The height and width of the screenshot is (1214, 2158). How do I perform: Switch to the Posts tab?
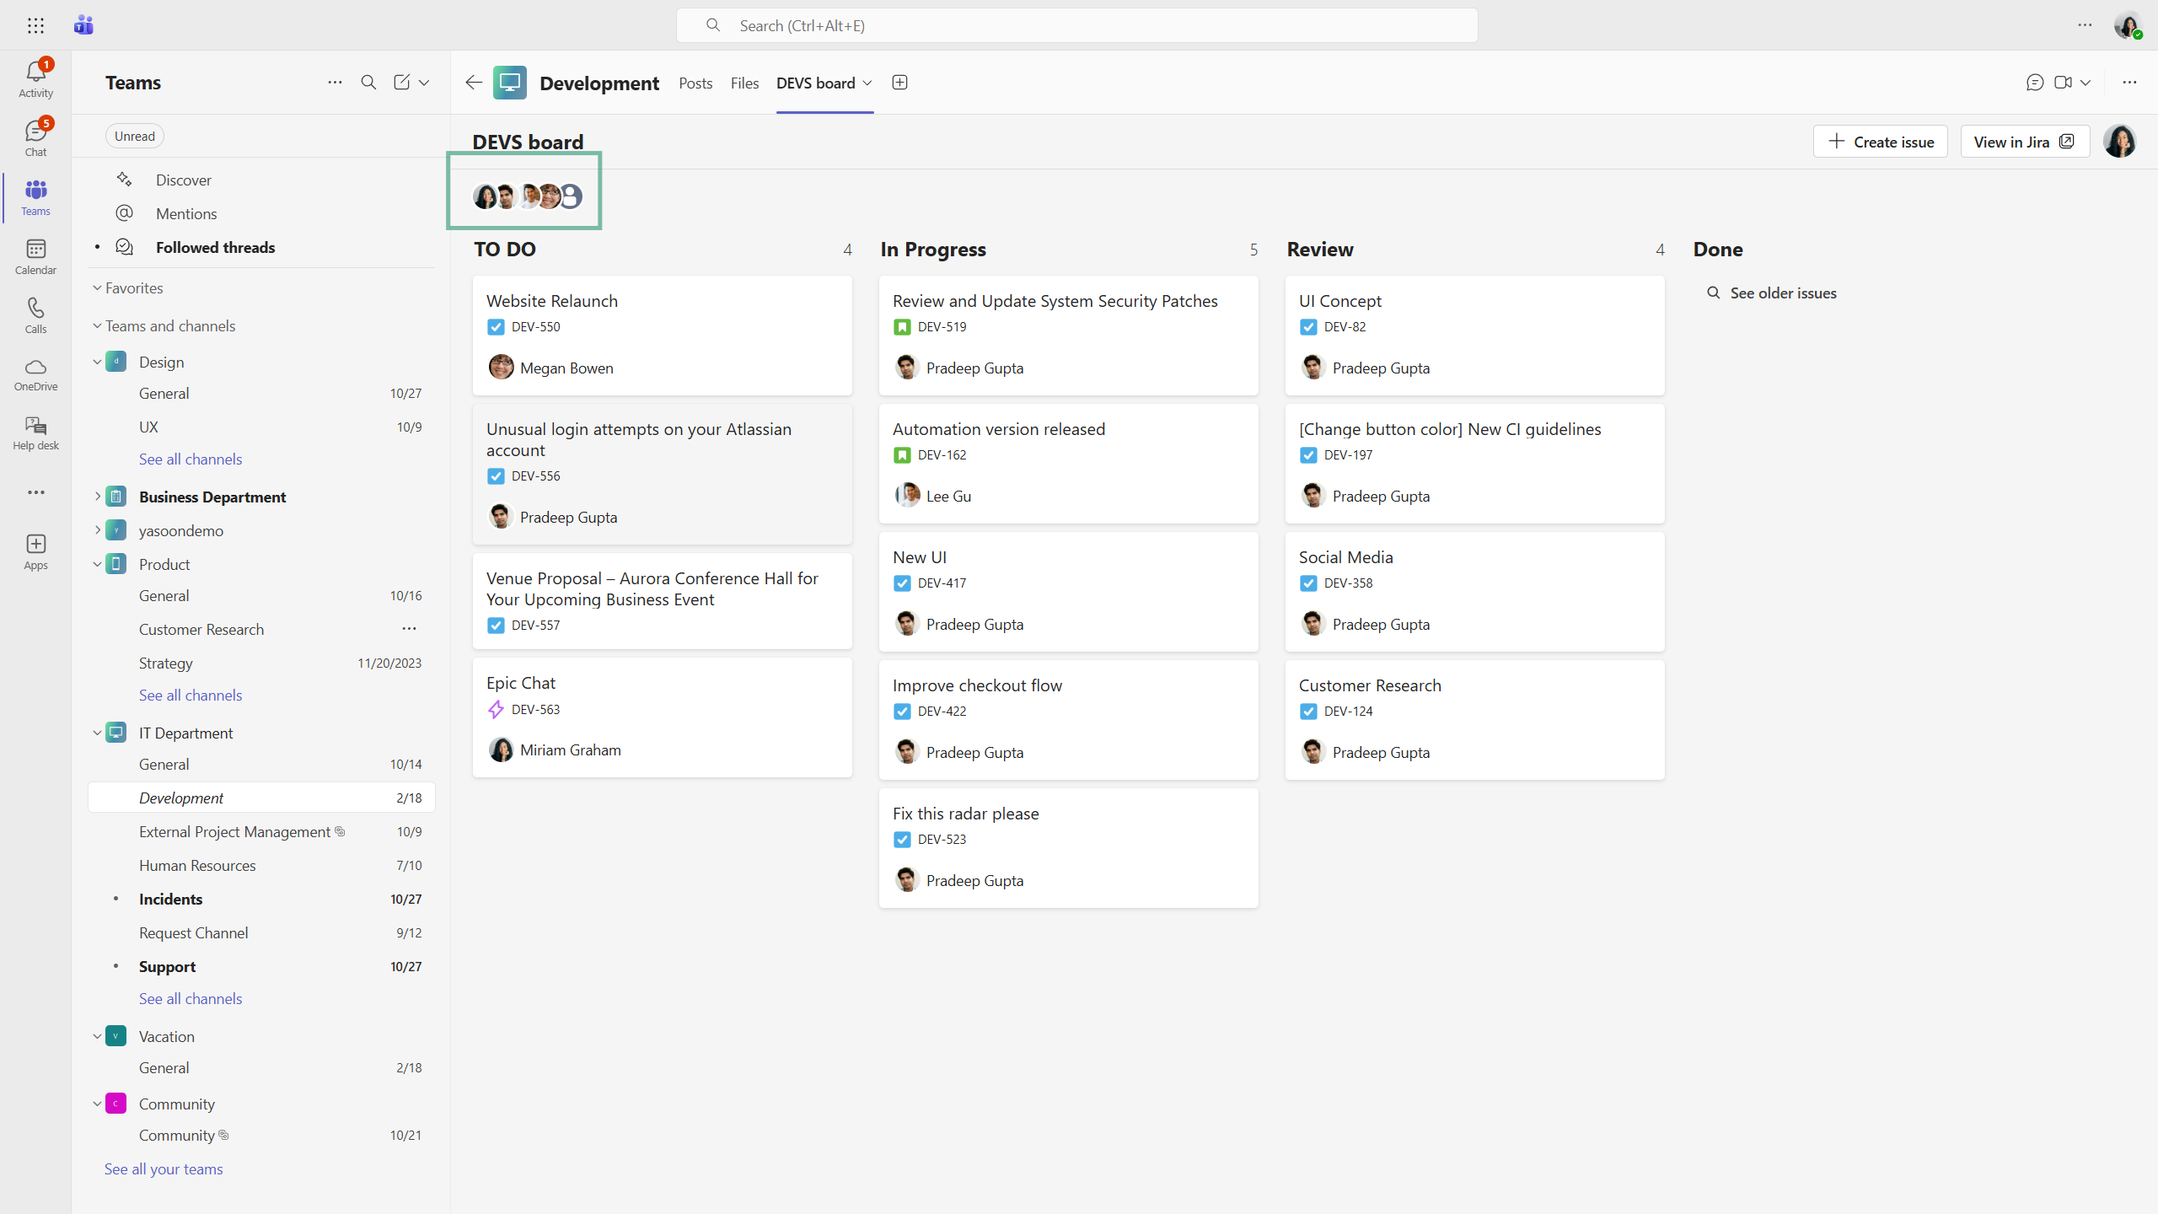(695, 83)
